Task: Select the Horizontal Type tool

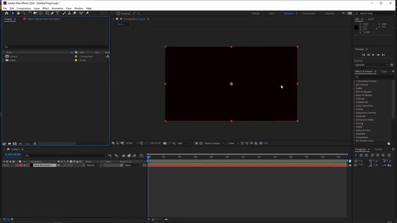Action: pyautogui.click(x=58, y=13)
